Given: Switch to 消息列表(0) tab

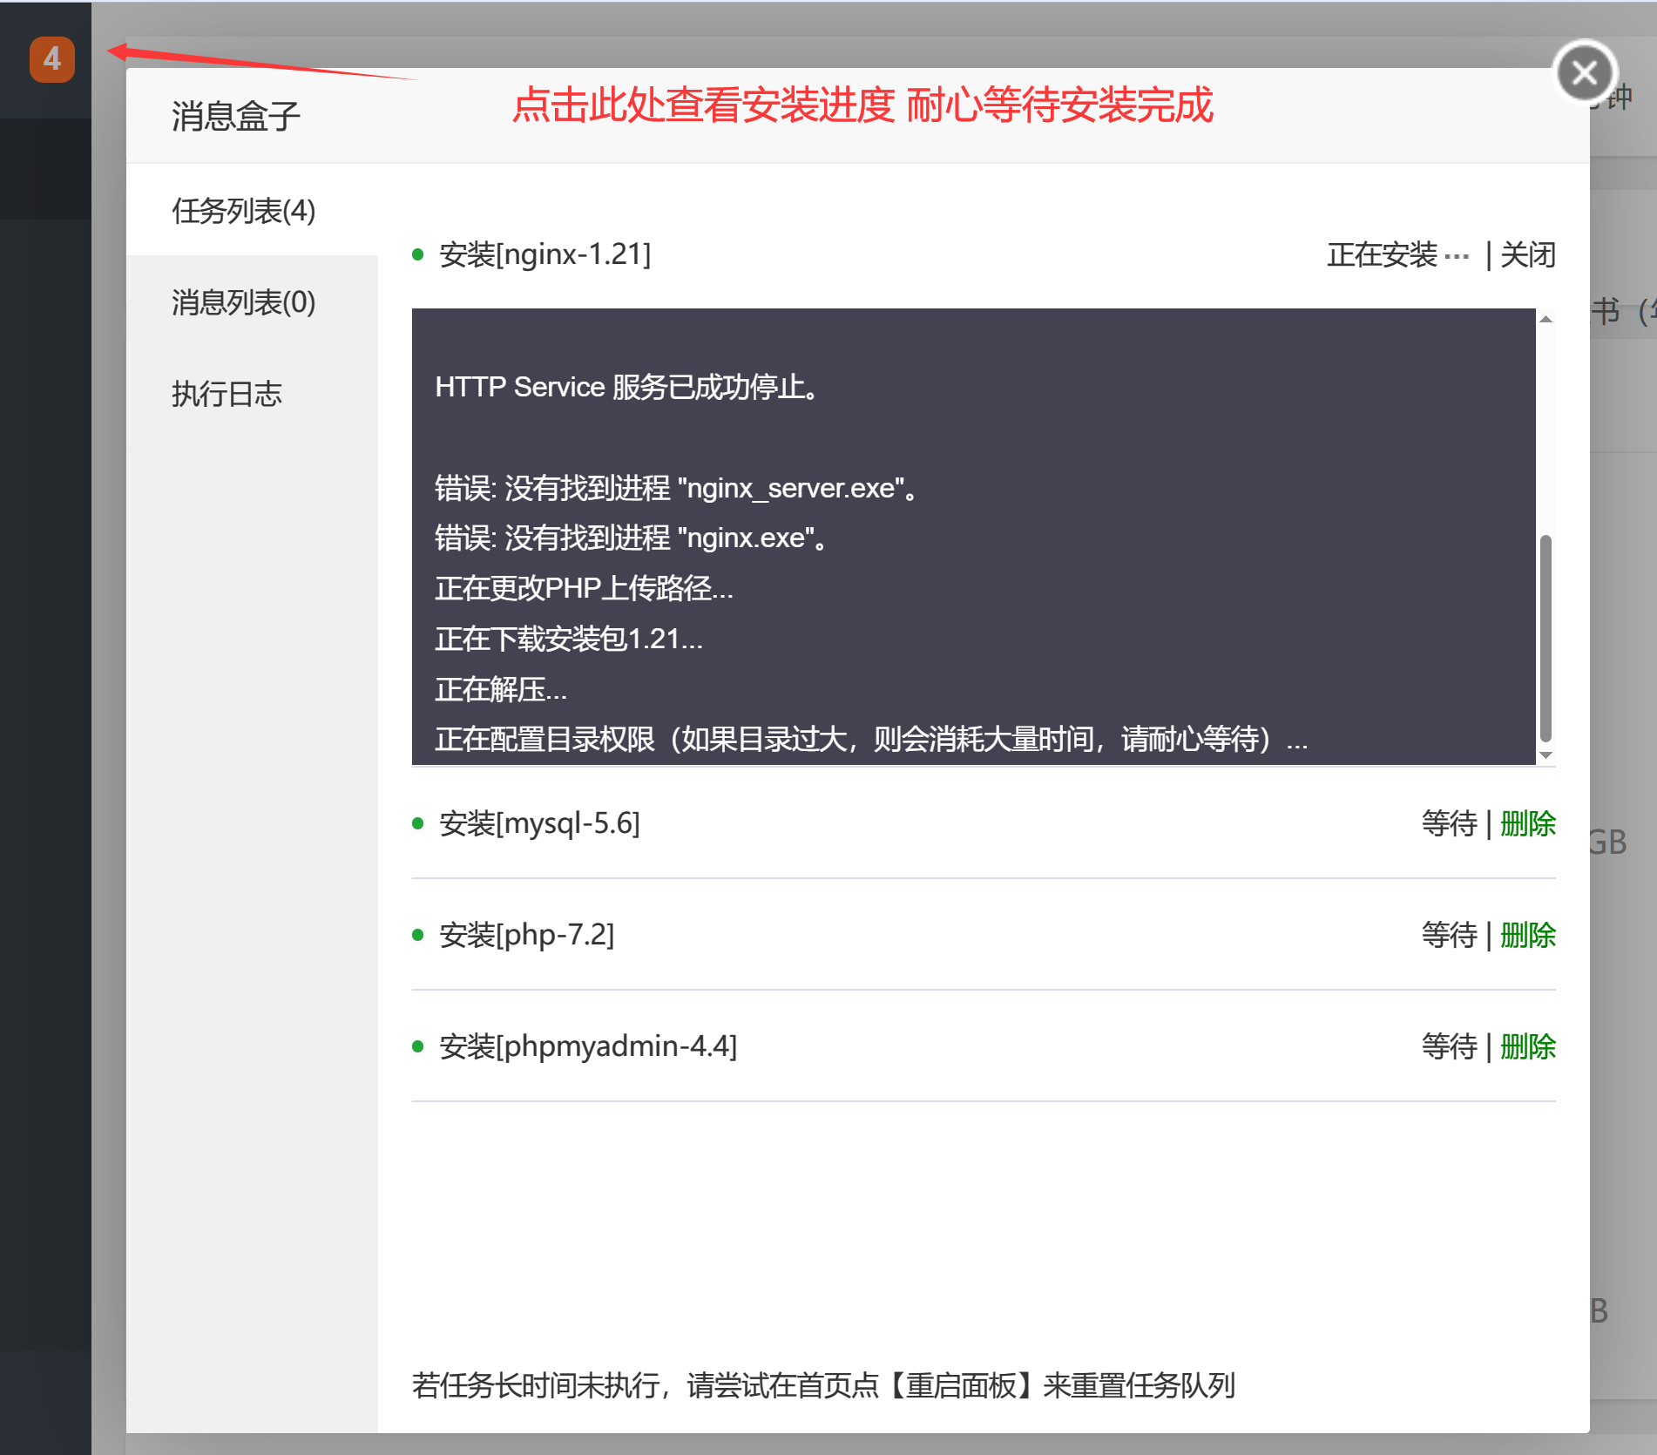Looking at the screenshot, I should click(241, 302).
